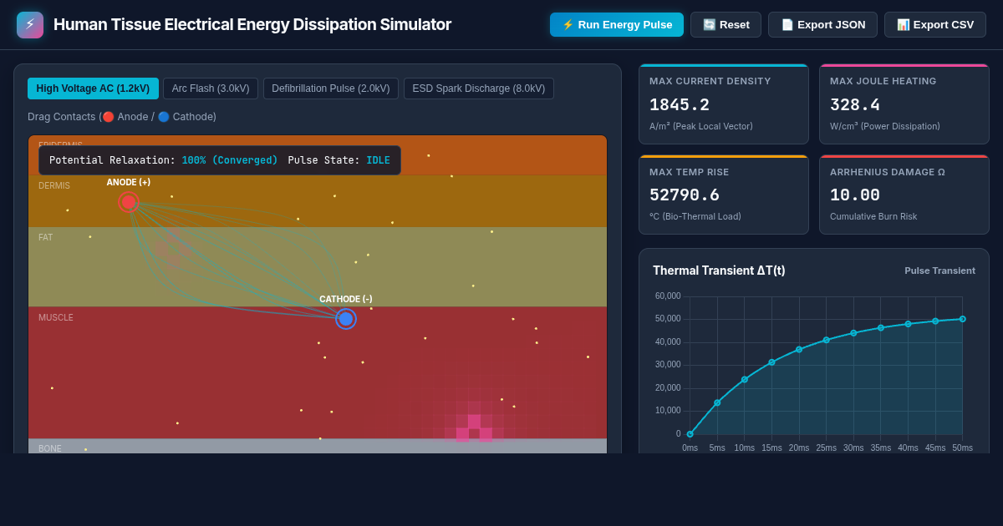This screenshot has height=526, width=1003.
Task: Select High Voltage AC (1.2kV) preset
Action: [x=93, y=89]
